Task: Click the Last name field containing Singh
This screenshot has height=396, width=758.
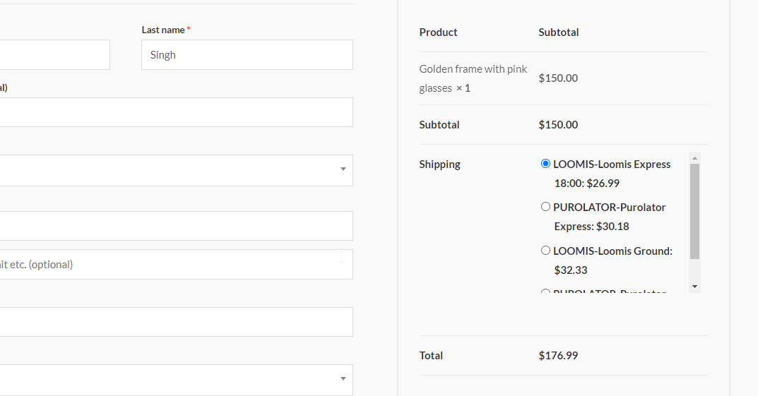Action: 247,55
